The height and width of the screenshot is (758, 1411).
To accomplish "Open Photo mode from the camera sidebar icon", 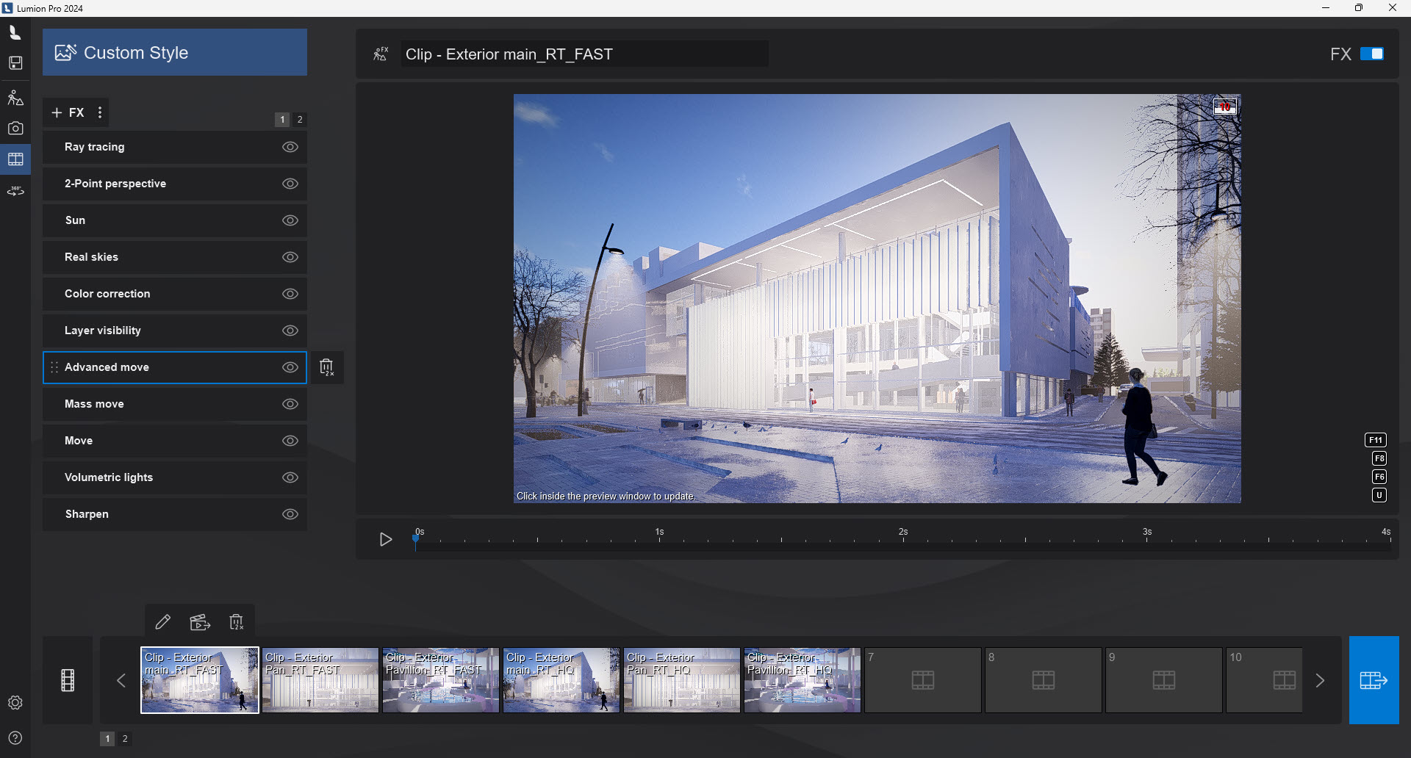I will coord(15,129).
